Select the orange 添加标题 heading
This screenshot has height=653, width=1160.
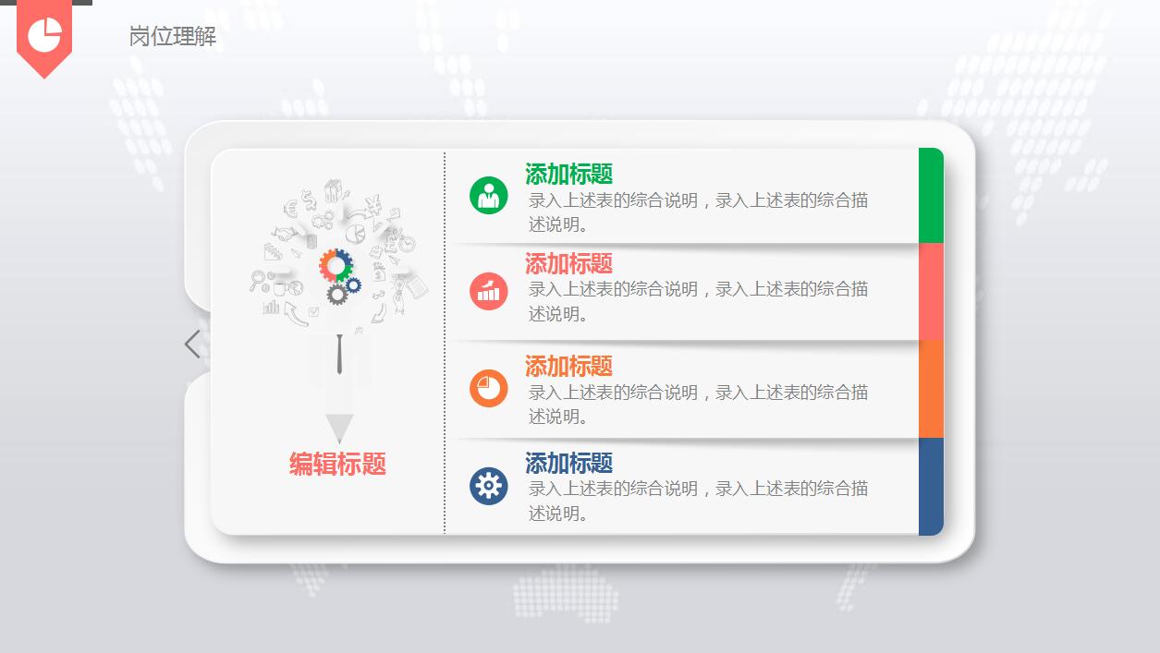(568, 366)
